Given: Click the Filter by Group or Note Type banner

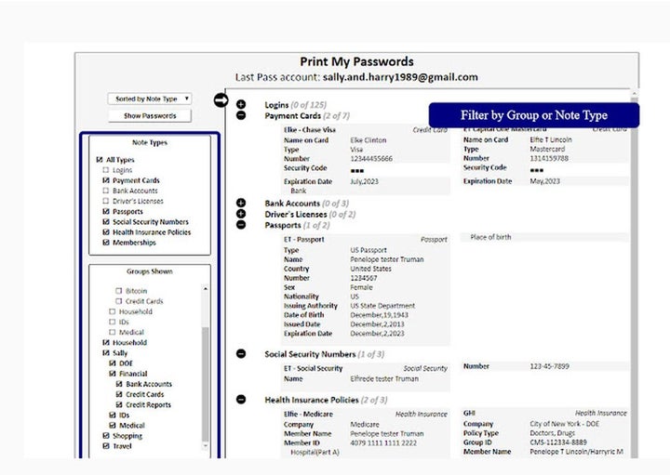Looking at the screenshot, I should point(533,115).
